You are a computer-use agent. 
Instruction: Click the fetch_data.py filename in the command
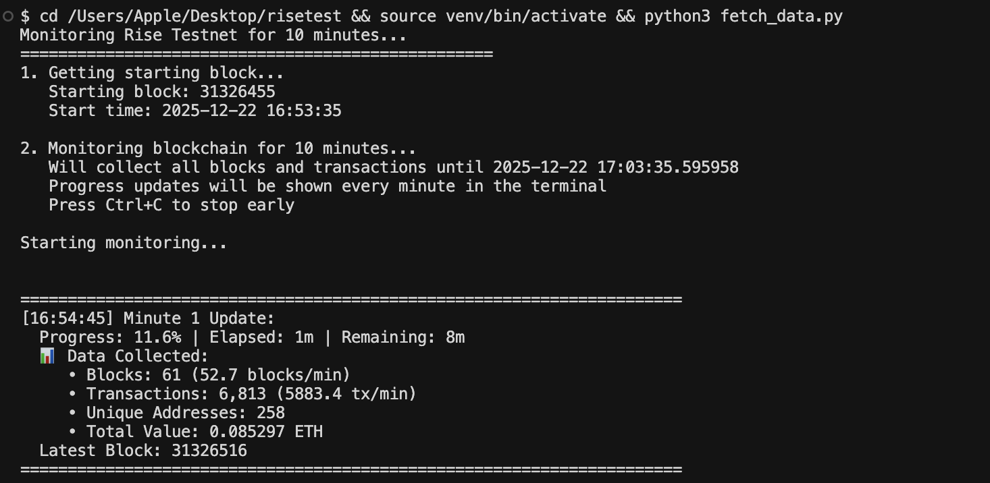(x=781, y=16)
